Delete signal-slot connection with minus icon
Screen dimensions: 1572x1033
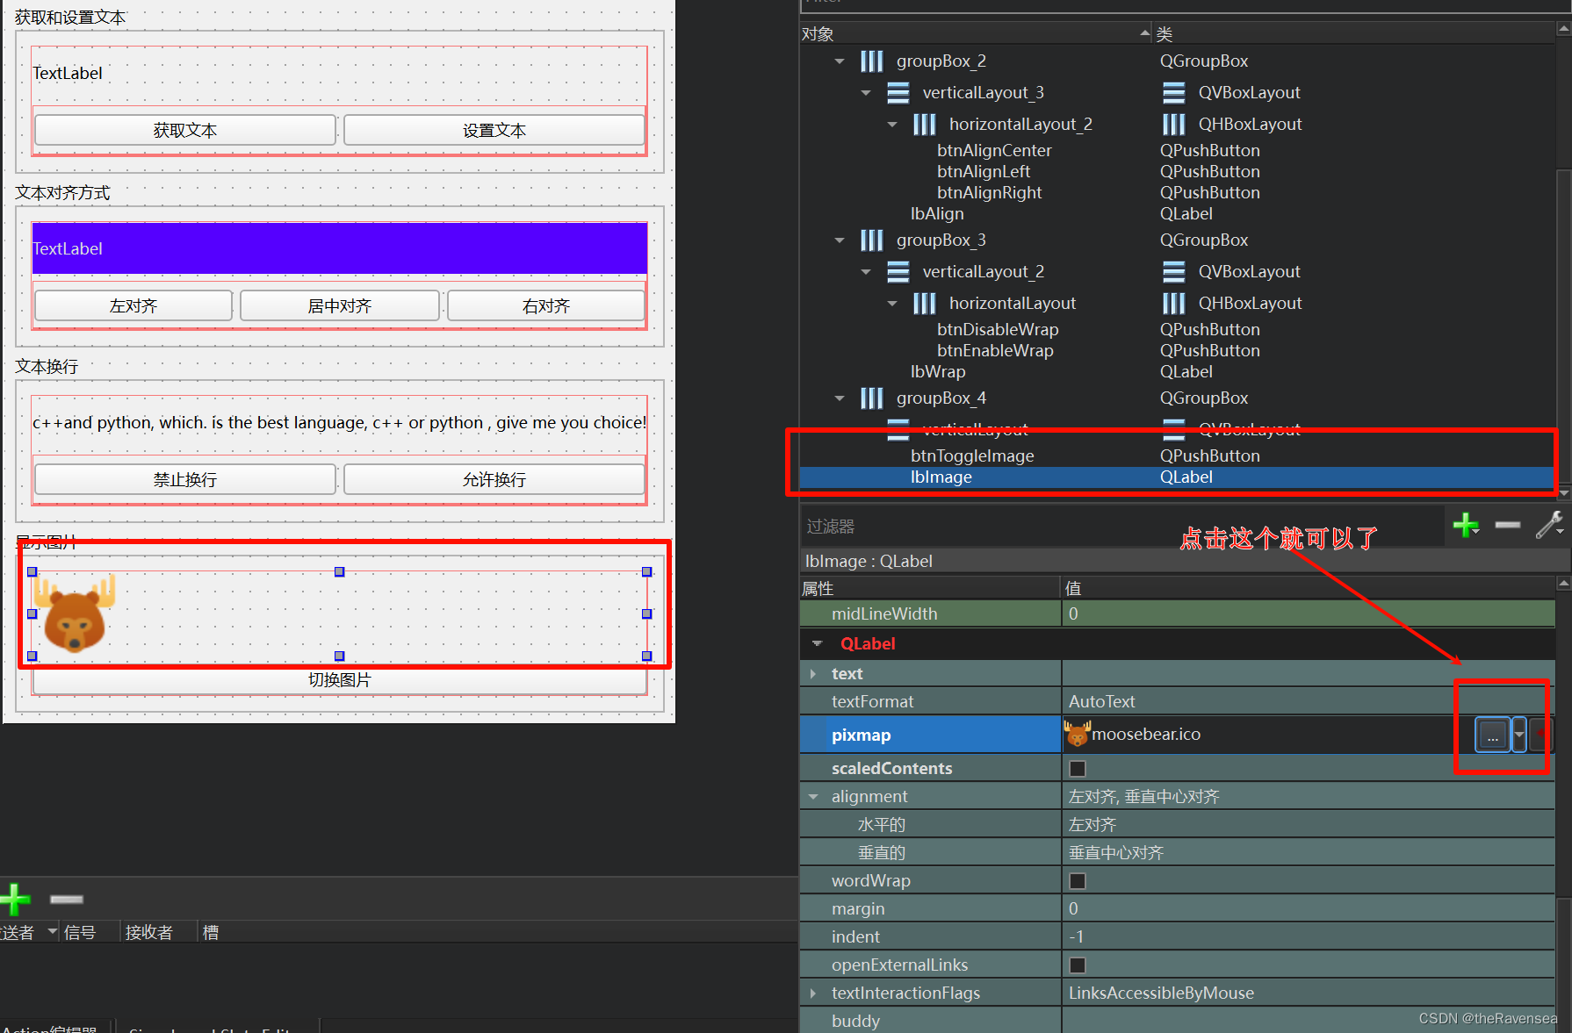67,899
